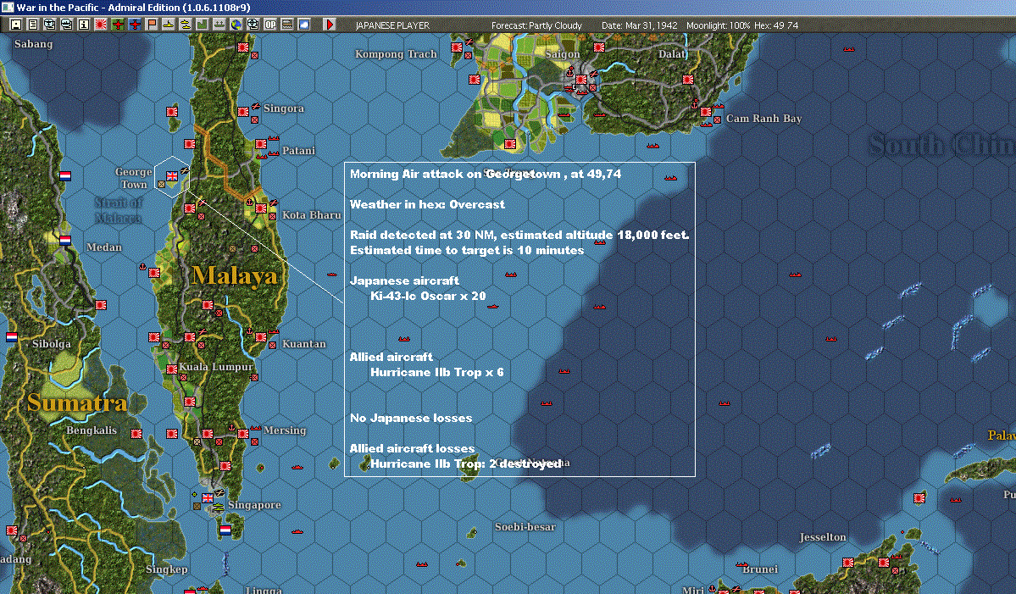The image size is (1016, 594).
Task: Click the Medan city label
Action: [x=103, y=247]
